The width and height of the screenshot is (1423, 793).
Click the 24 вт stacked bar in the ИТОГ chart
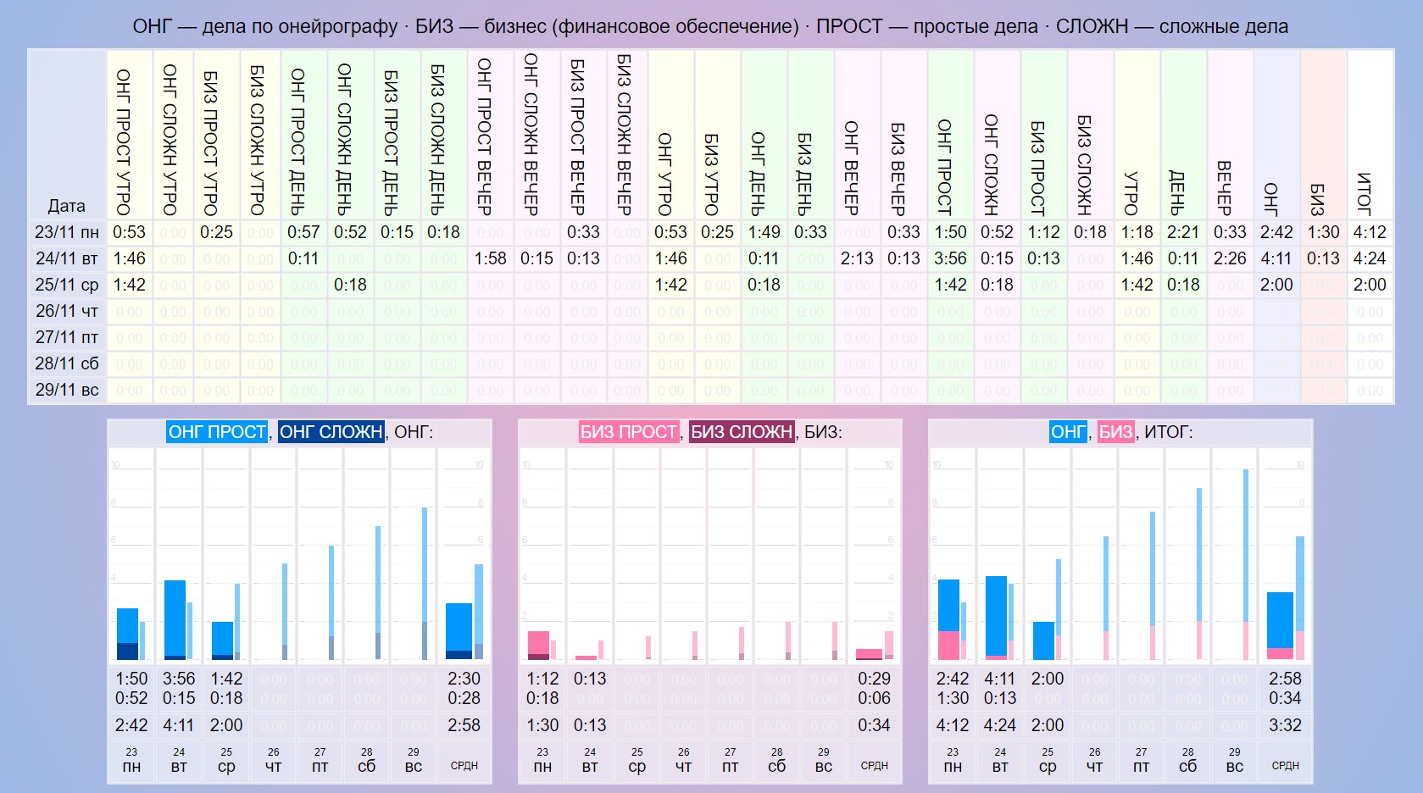(x=996, y=618)
